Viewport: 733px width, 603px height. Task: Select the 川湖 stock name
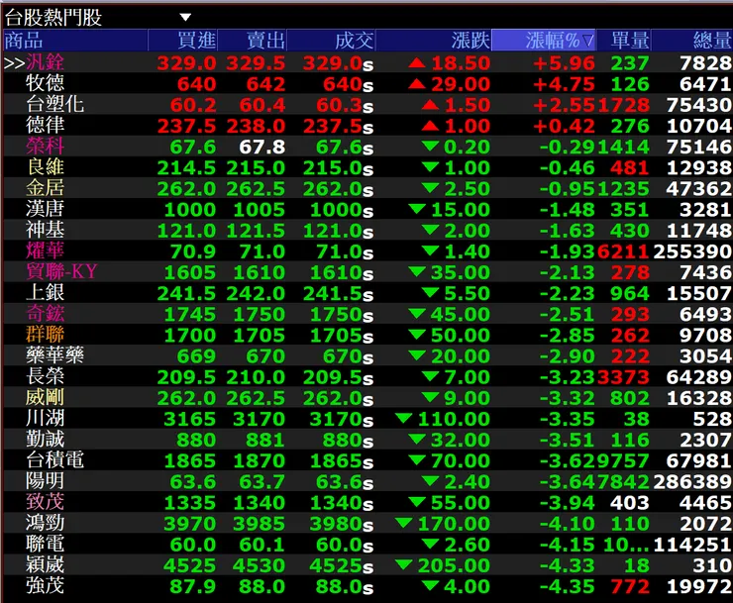point(45,419)
